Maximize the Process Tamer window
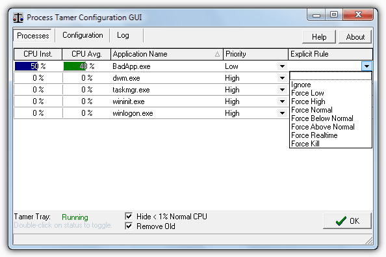 point(334,15)
